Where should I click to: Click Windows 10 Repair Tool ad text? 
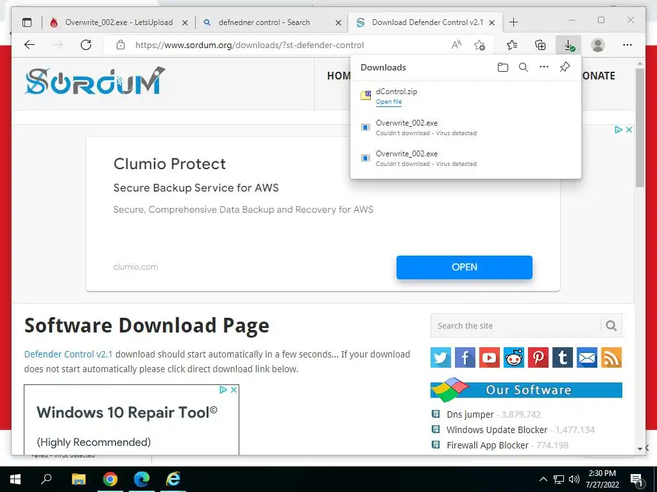click(127, 413)
